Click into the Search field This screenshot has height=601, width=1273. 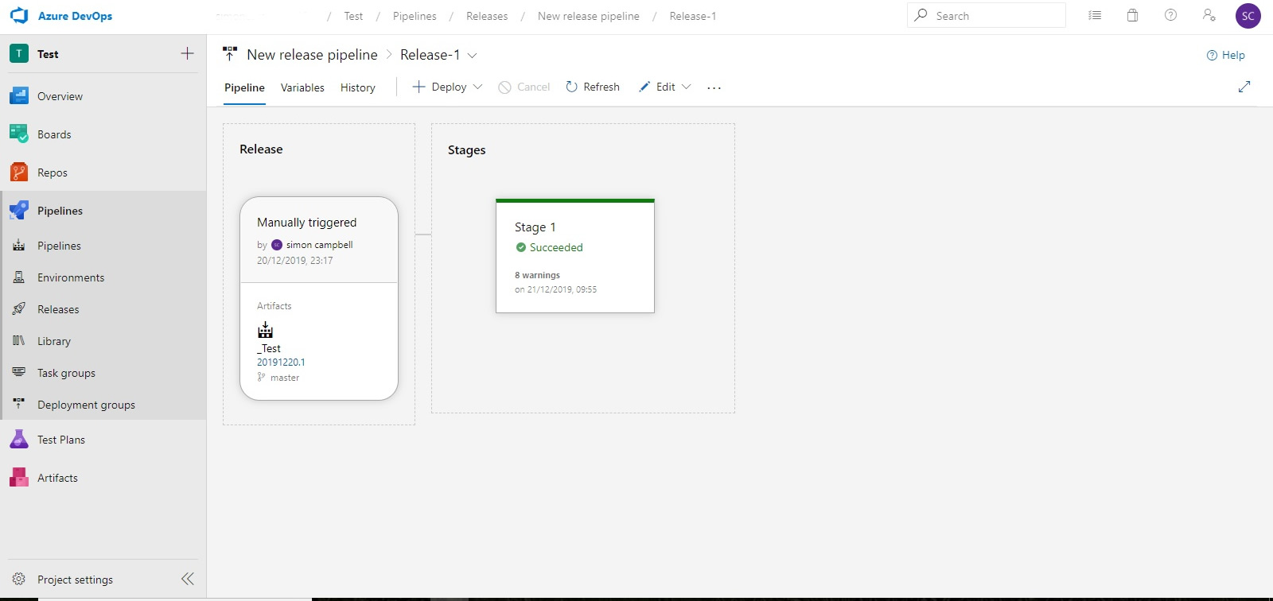point(987,15)
